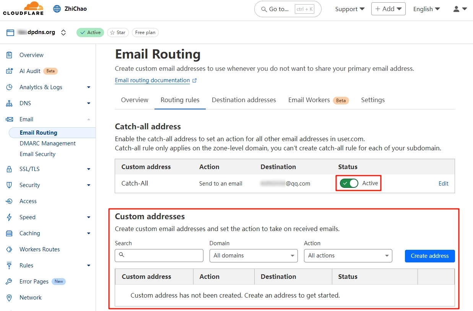473x311 pixels.
Task: Click the custom addresses Search field
Action: tap(159, 256)
